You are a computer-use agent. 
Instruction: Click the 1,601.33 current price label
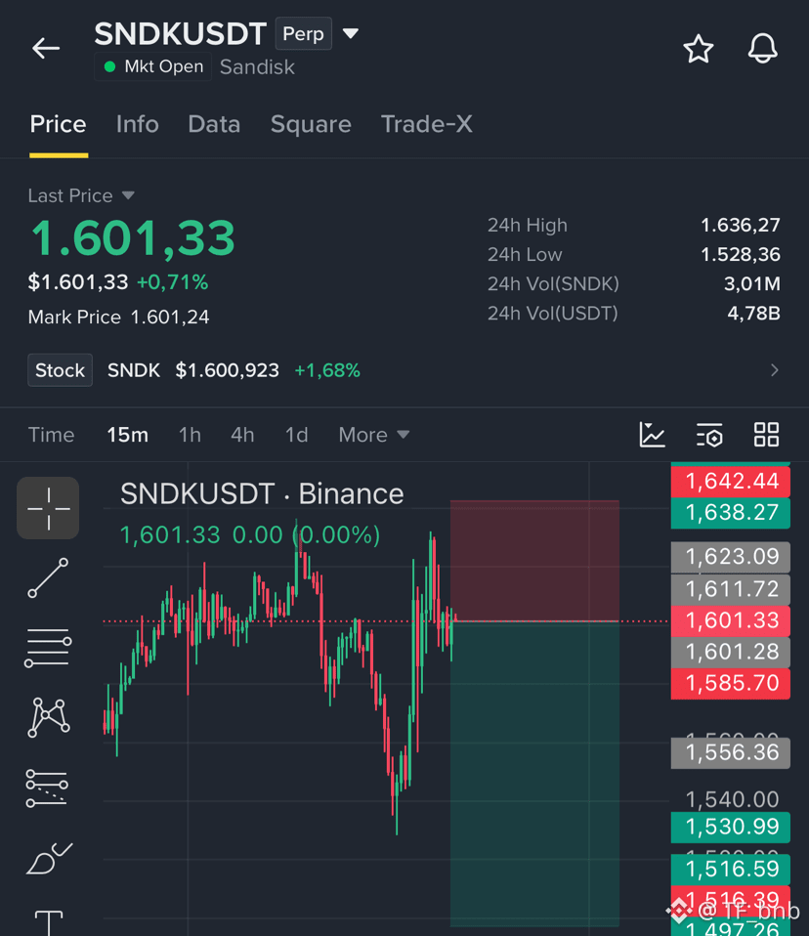click(x=730, y=620)
